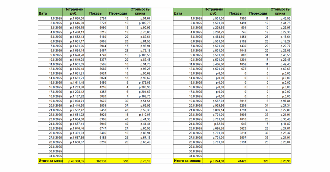The image size is (330, 172).
Task: Click the cost cell "р.28,04"
Action: pyautogui.click(x=280, y=142)
